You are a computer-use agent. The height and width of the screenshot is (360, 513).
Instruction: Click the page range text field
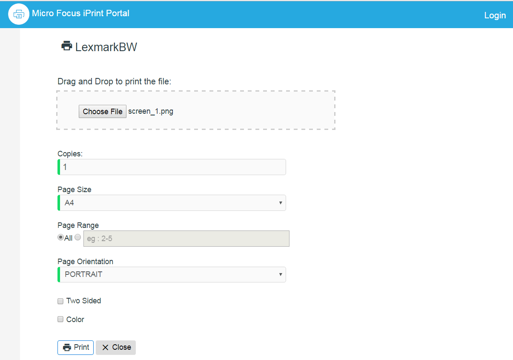coord(186,239)
